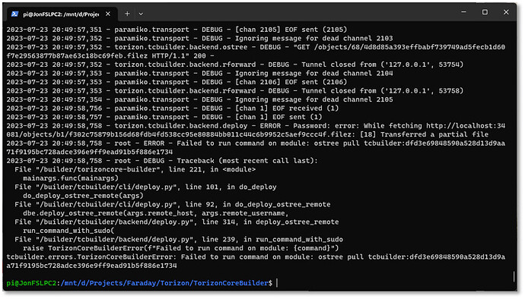The width and height of the screenshot is (525, 299).
Task: Click the 'do_deploy_ostree_remote(args)' code line
Action: pos(83,196)
